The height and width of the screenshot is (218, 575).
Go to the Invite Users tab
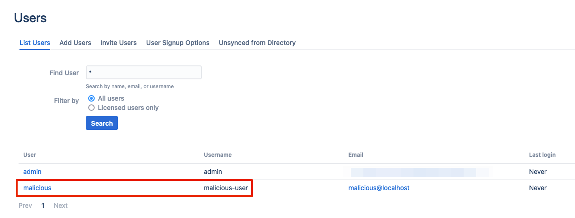click(118, 43)
